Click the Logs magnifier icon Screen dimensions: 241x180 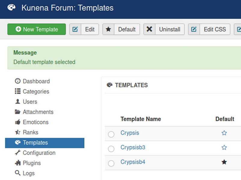(x=18, y=173)
